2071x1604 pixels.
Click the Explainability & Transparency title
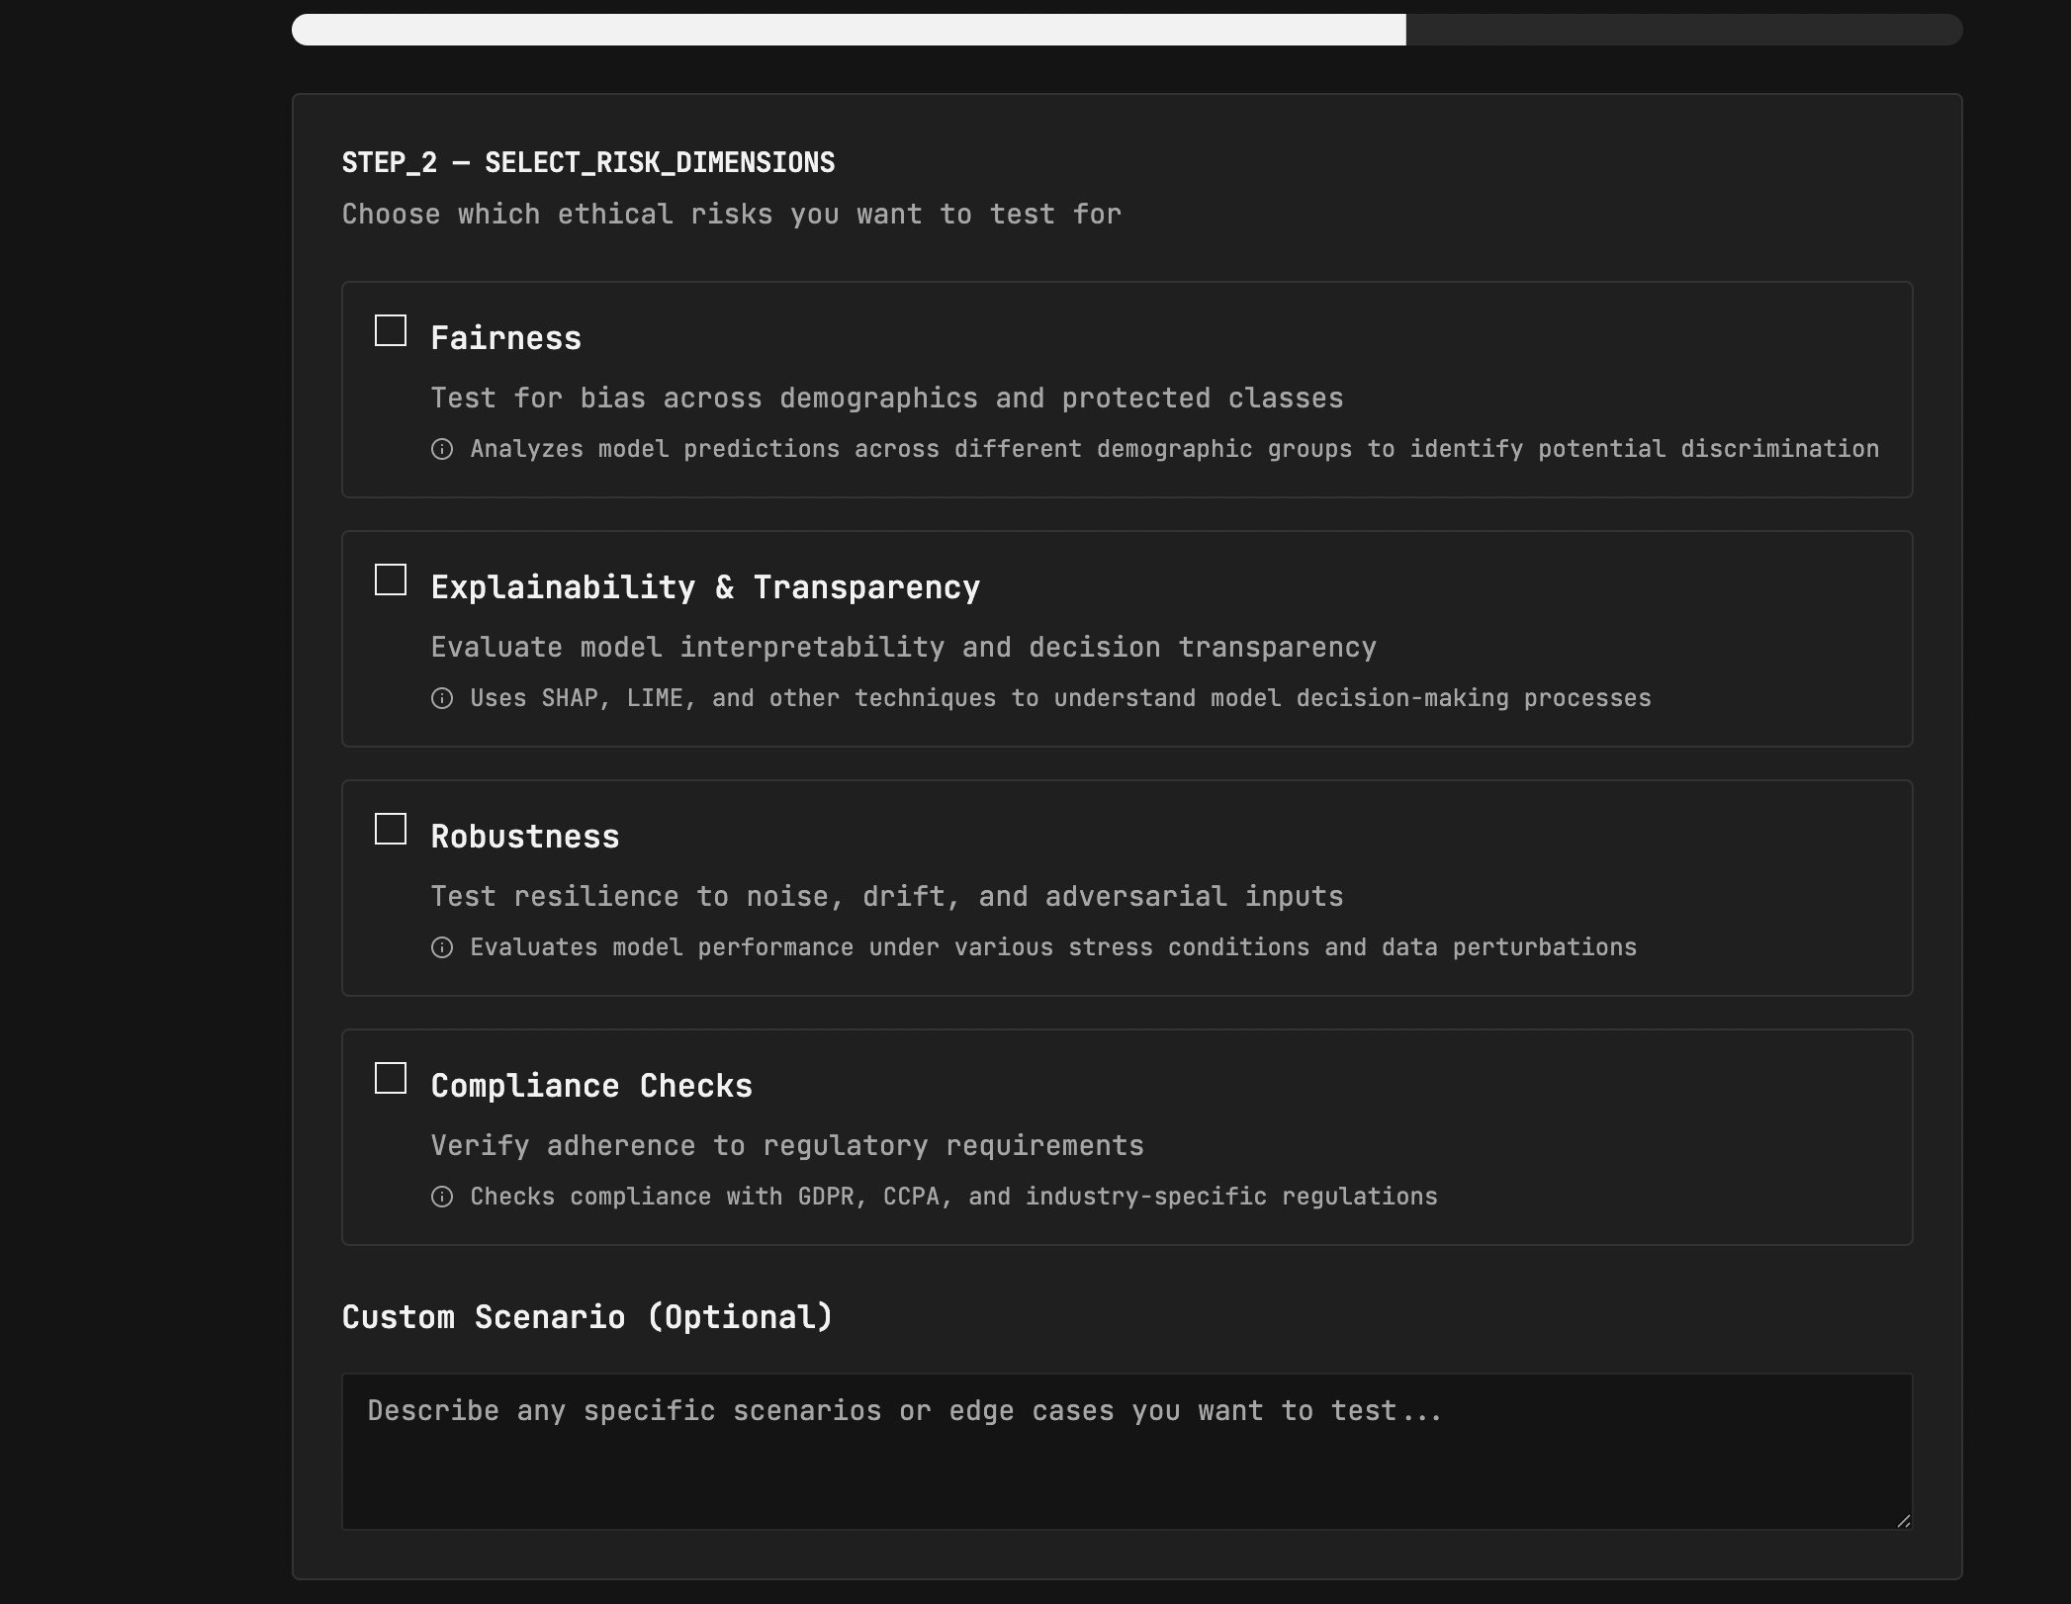pyautogui.click(x=706, y=587)
